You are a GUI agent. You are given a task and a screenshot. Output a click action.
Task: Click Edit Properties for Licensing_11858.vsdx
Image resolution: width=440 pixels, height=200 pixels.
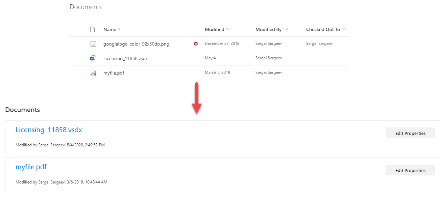410,133
